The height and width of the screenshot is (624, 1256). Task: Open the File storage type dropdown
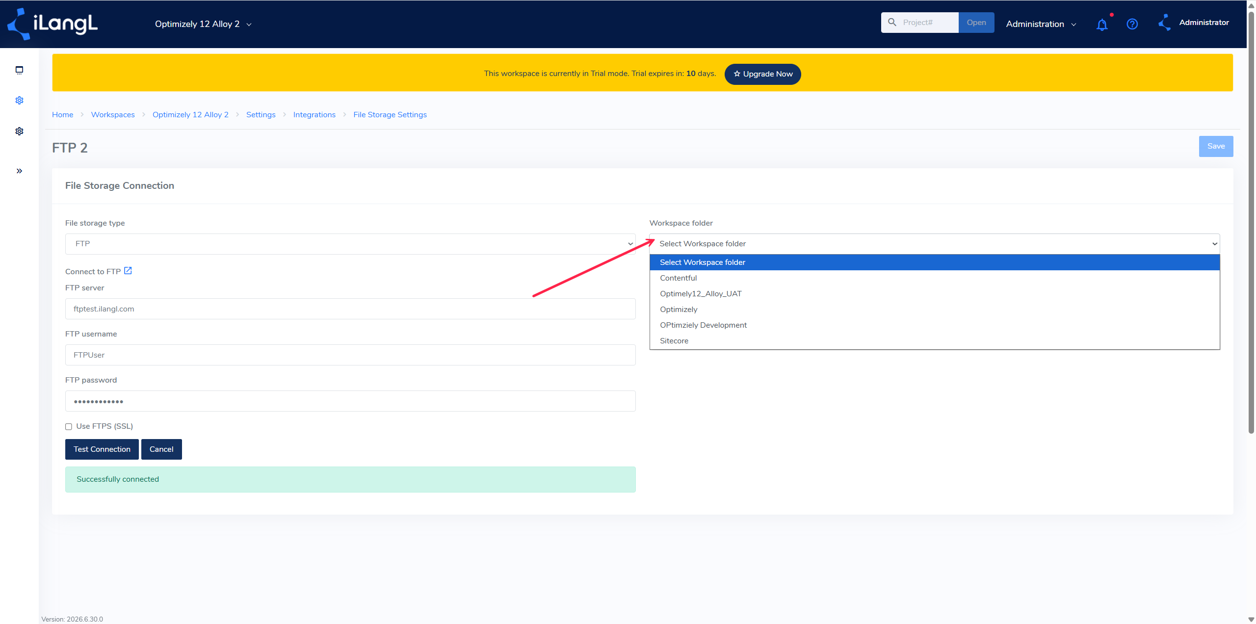pos(350,244)
